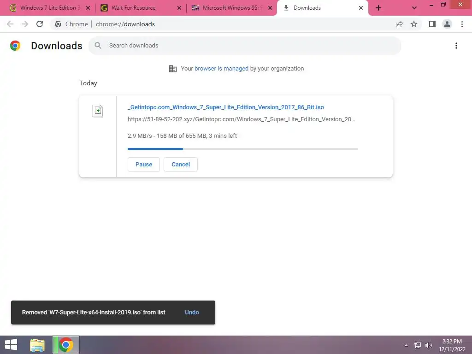Pause the ISO download
The width and height of the screenshot is (472, 354).
pos(144,165)
